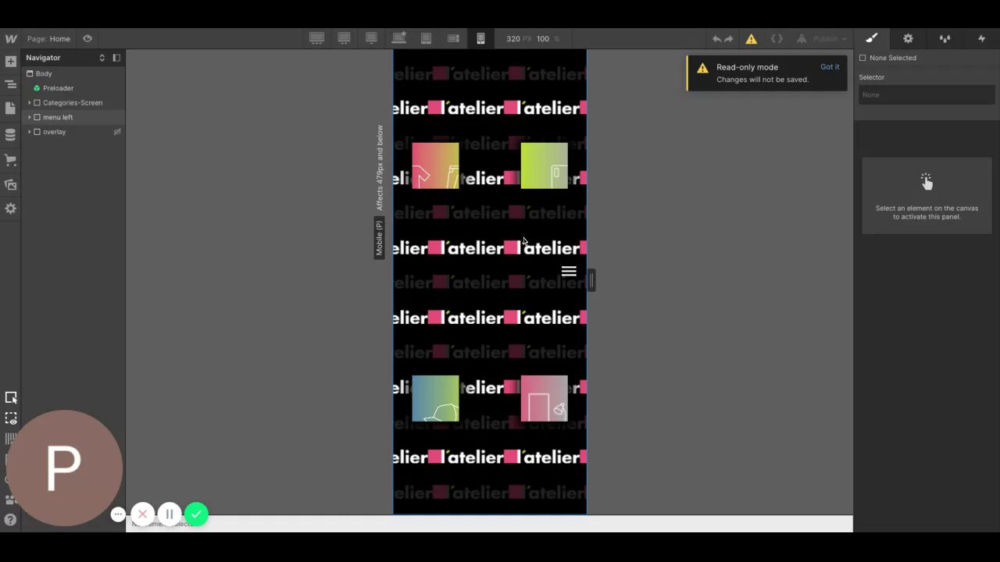This screenshot has width=1000, height=562.
Task: Cancel the recording with the red X
Action: (142, 514)
